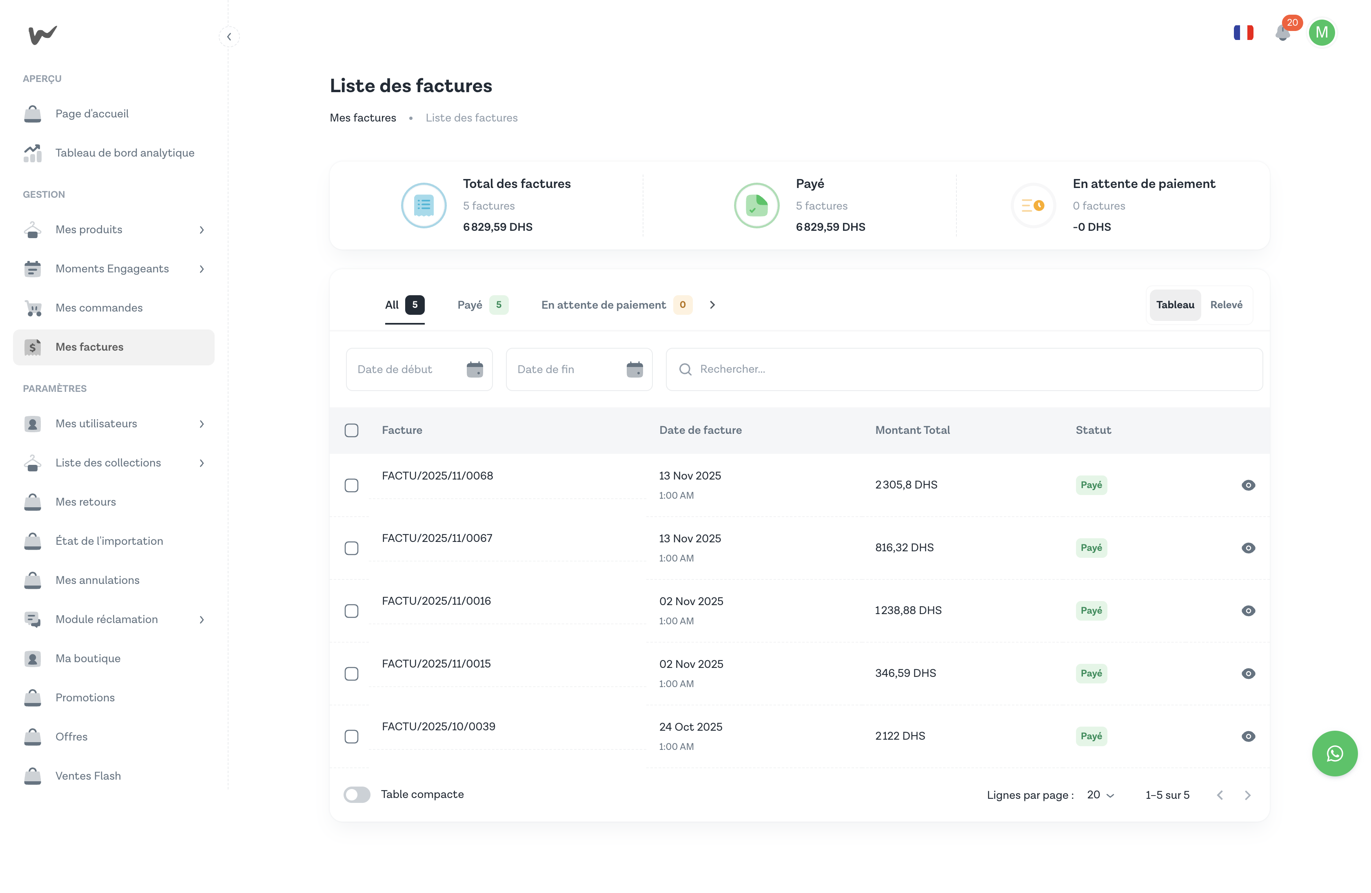Click the end date calendar icon
This screenshot has width=1371, height=893.
(x=634, y=369)
